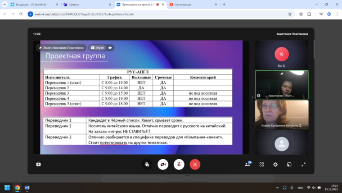Click the share screen icon bottom left
The width and height of the screenshot is (342, 193).
[38, 165]
